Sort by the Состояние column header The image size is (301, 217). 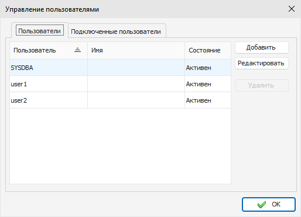pyautogui.click(x=208, y=50)
